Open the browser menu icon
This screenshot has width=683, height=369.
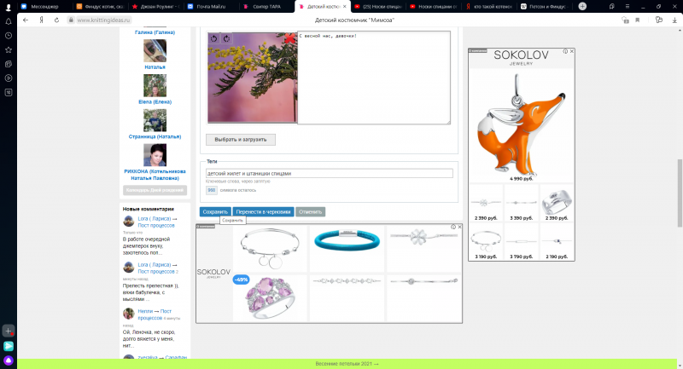(628, 7)
